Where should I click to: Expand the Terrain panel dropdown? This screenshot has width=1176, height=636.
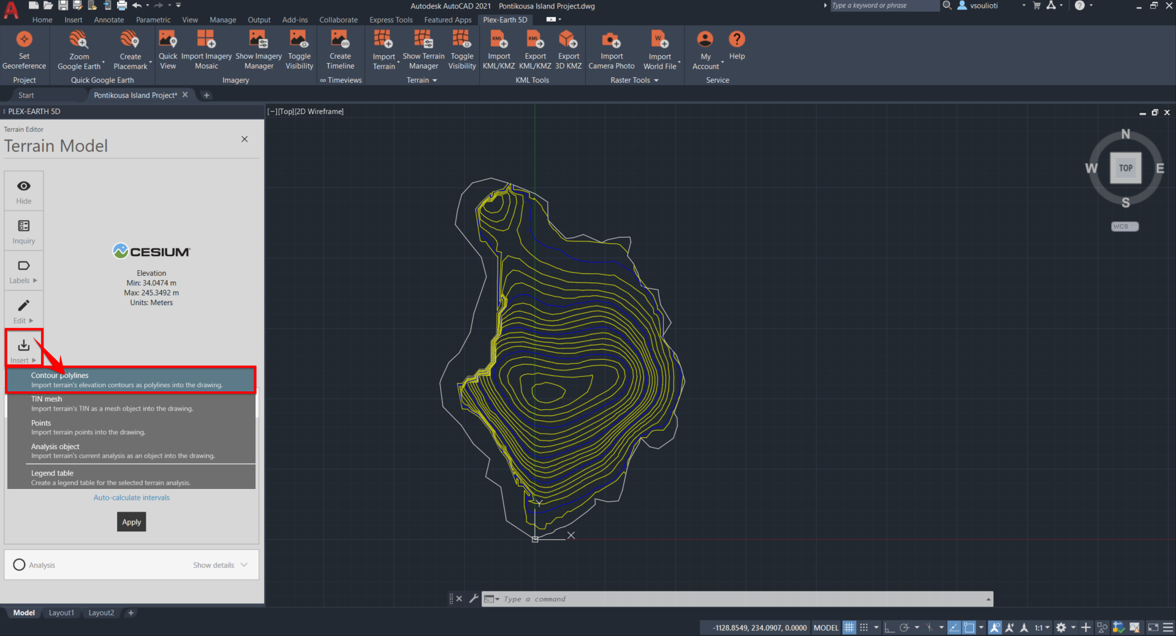tap(434, 80)
